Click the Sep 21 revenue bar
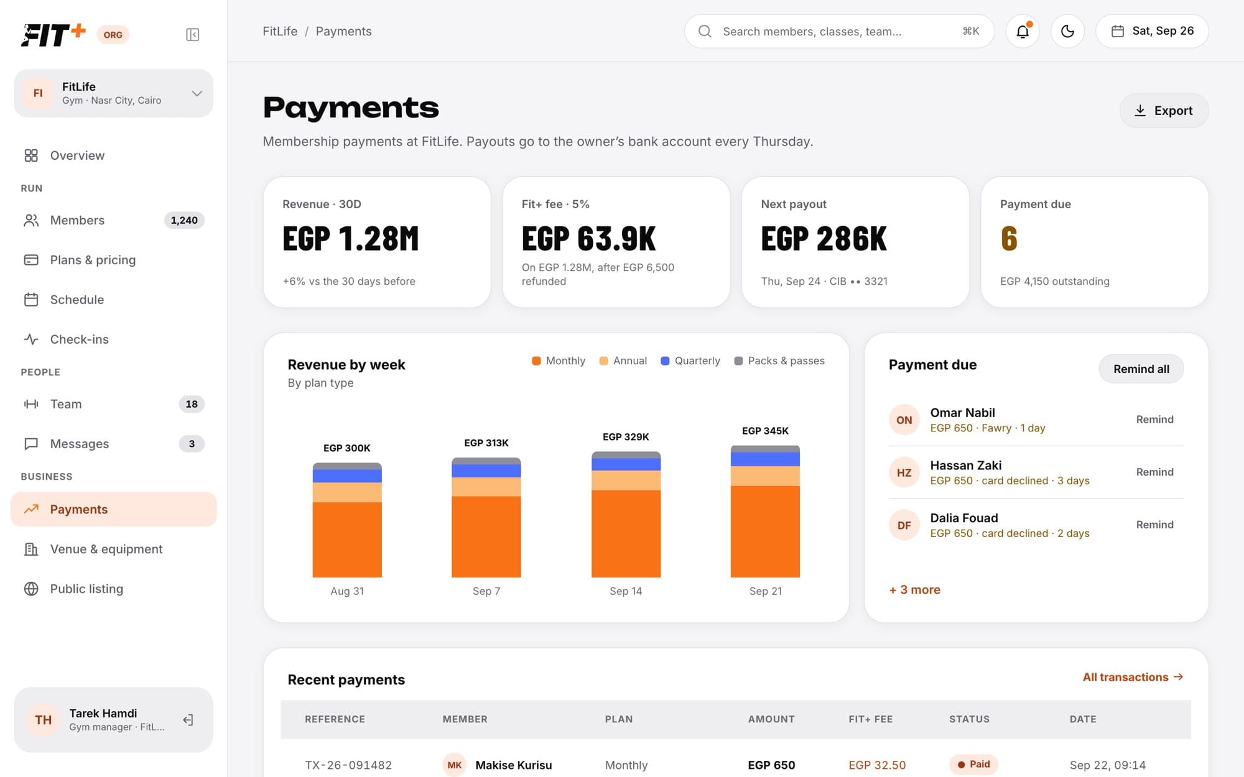Screen dimensions: 1244x777 pos(765,512)
